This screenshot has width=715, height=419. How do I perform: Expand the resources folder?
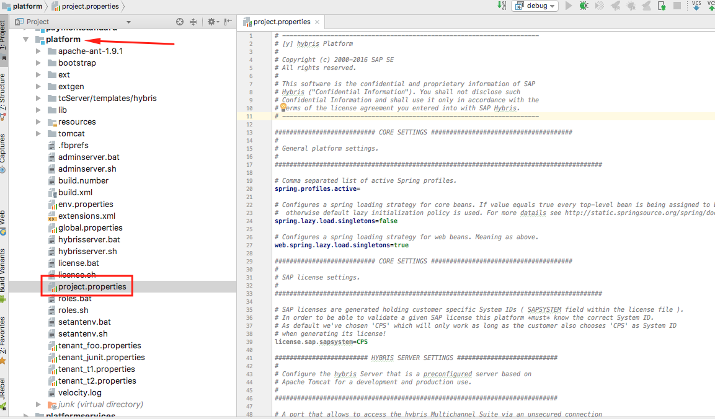(38, 121)
